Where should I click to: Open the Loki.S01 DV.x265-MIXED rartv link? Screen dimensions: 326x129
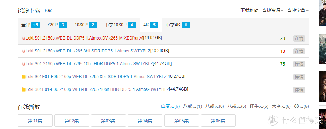tap(84, 38)
